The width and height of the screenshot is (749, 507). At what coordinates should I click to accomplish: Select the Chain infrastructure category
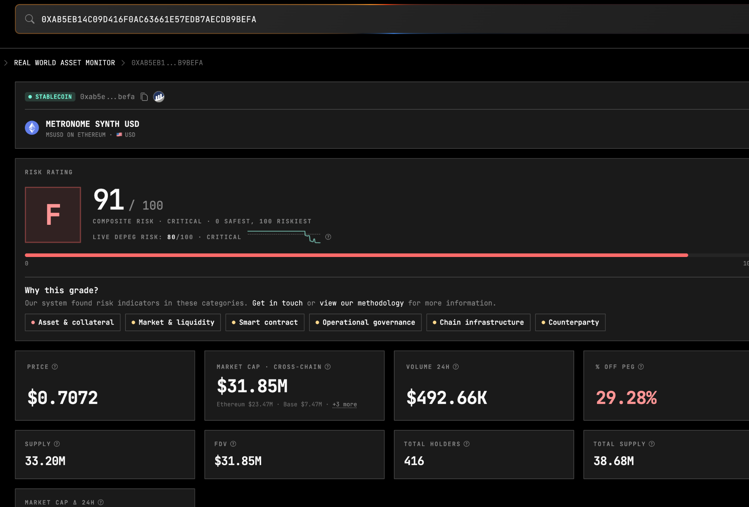(478, 322)
